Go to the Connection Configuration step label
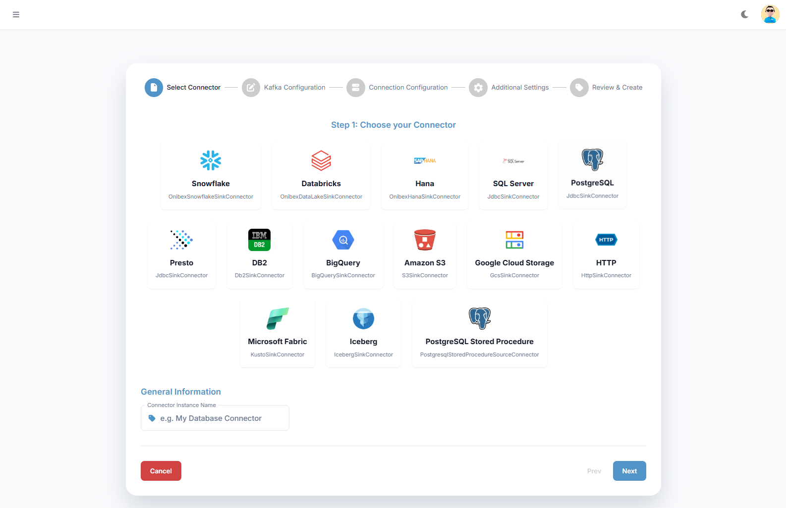The height and width of the screenshot is (508, 786). pos(408,88)
